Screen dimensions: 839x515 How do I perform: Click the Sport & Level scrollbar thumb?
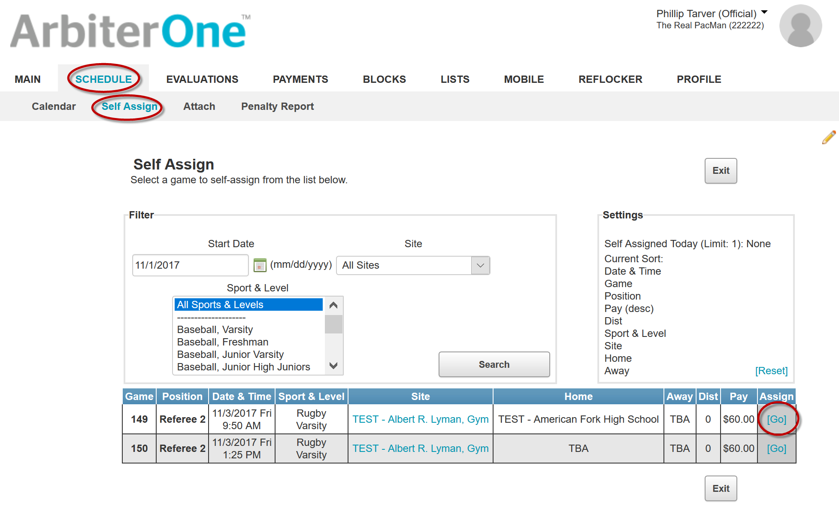point(333,324)
